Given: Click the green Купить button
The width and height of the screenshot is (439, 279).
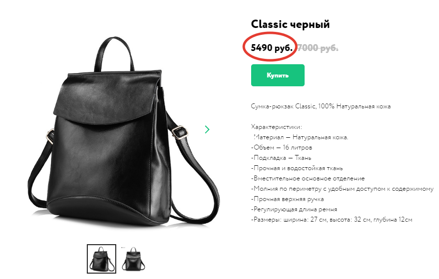Looking at the screenshot, I should (x=278, y=76).
